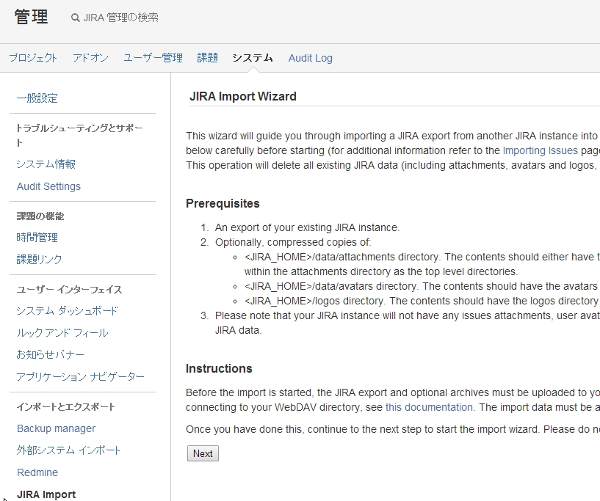Open ルック アンド フィール sidebar link

coord(62,333)
